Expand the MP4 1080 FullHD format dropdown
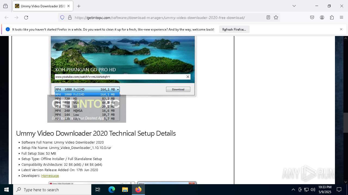Screen dimensions: 348x195 click(87, 89)
